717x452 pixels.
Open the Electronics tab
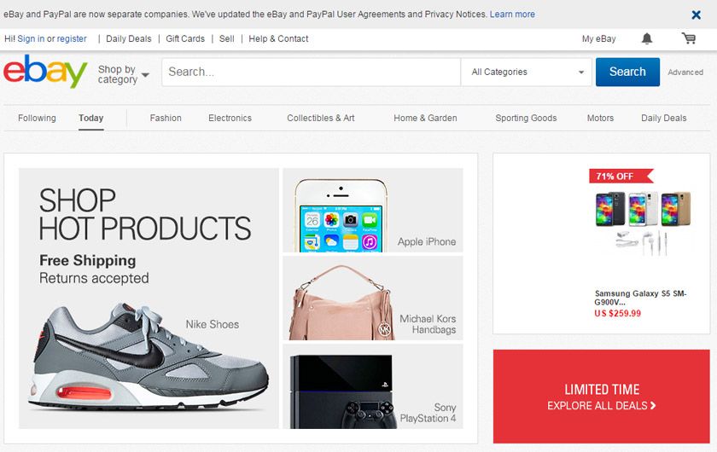click(230, 118)
